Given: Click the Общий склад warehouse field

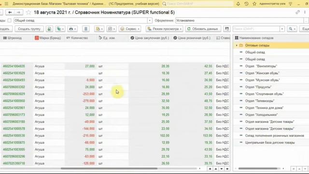Looking at the screenshot, I should [81, 20].
